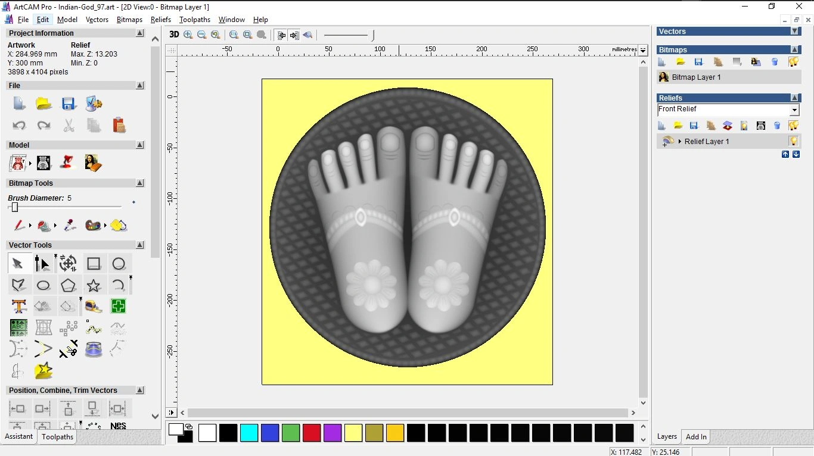The width and height of the screenshot is (814, 456).
Task: Open the Front Relief dropdown
Action: point(794,110)
